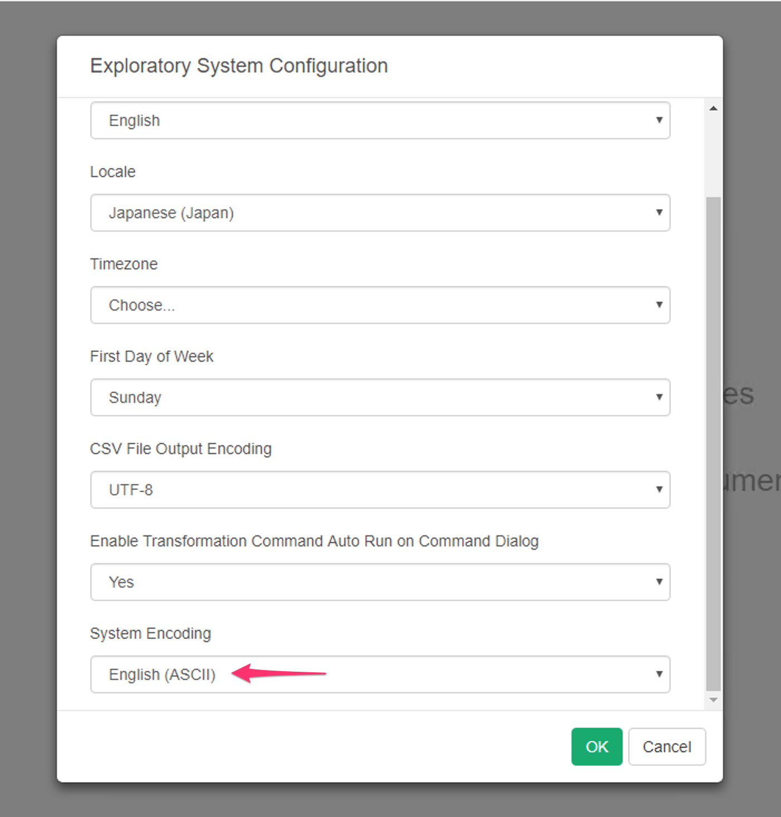
Task: Expand the Auto Run dropdown set to Yes
Action: click(x=380, y=582)
